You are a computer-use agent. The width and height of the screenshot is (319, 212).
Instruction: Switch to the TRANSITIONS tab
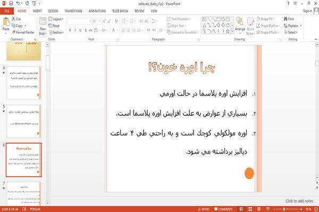(73, 11)
